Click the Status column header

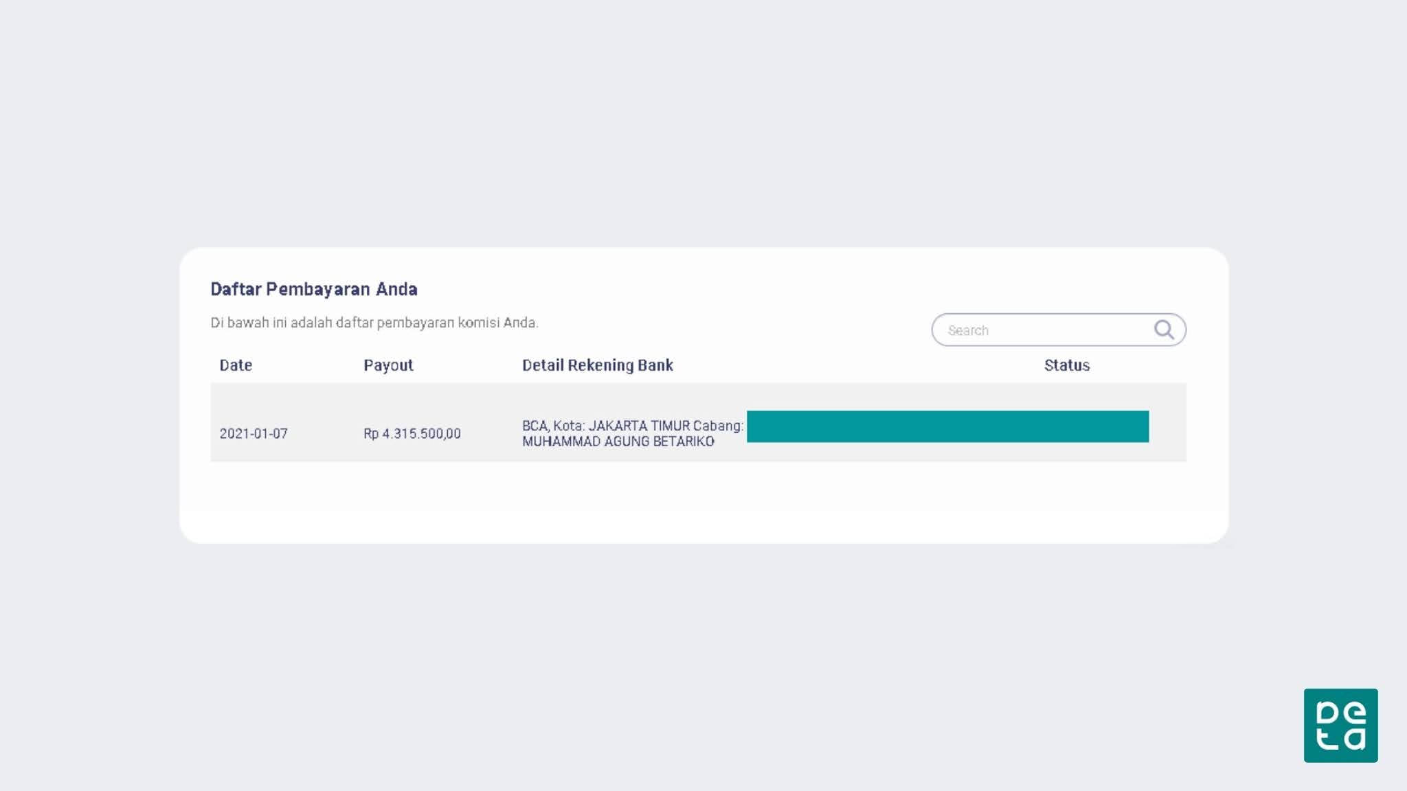point(1066,365)
